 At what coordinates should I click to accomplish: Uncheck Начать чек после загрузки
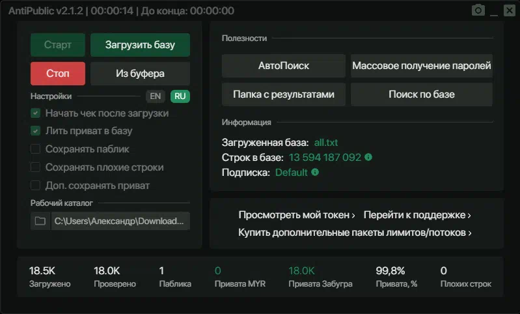pyautogui.click(x=36, y=113)
